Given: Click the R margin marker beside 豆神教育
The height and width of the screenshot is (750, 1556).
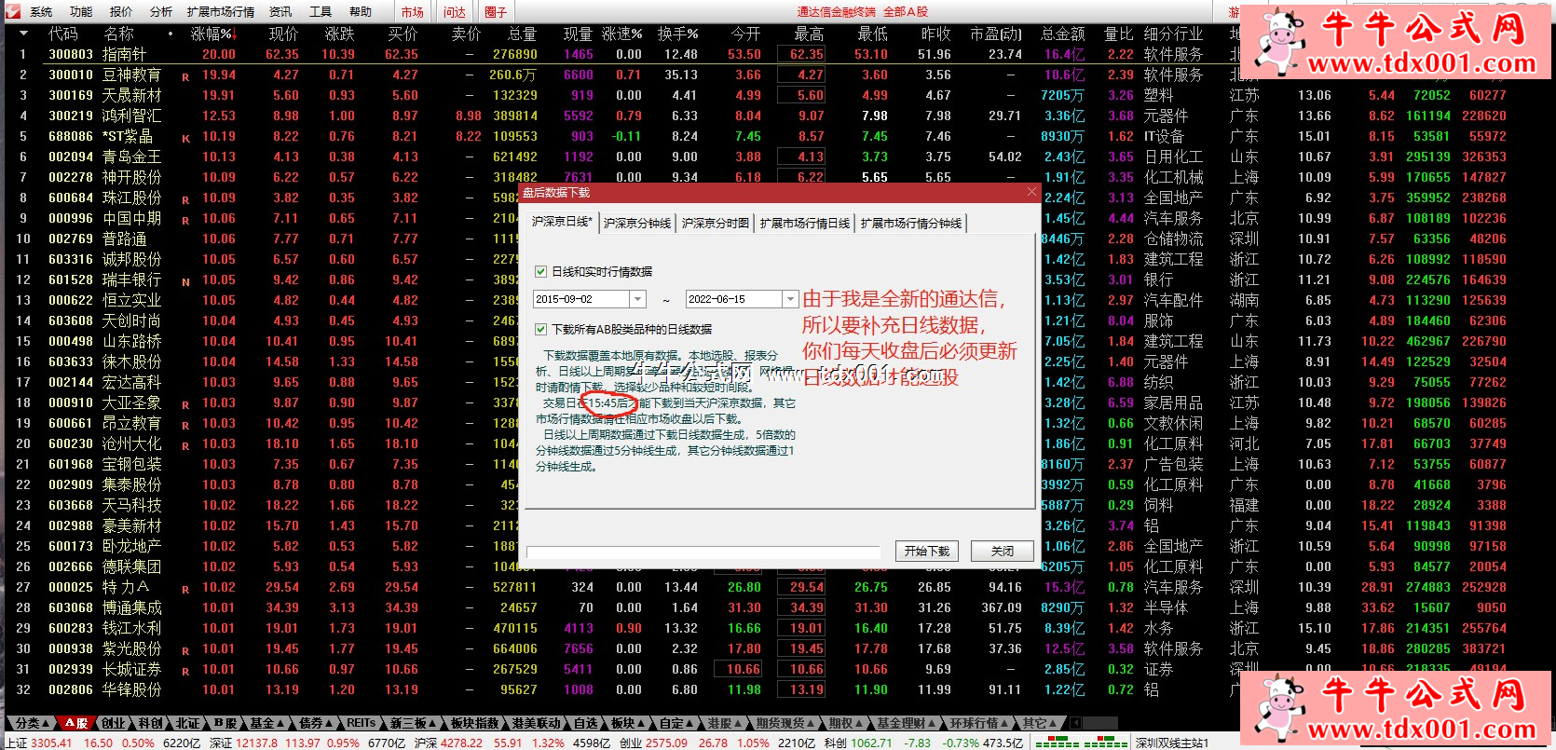Looking at the screenshot, I should pyautogui.click(x=185, y=76).
